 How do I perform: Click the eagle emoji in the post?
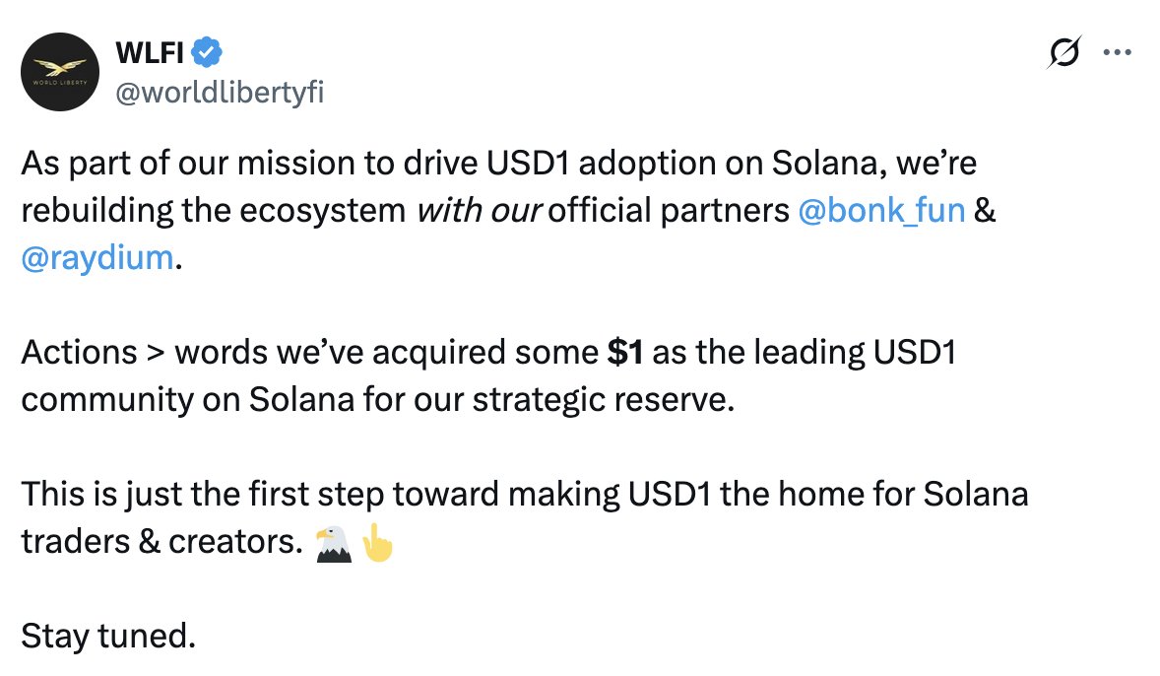coord(332,543)
